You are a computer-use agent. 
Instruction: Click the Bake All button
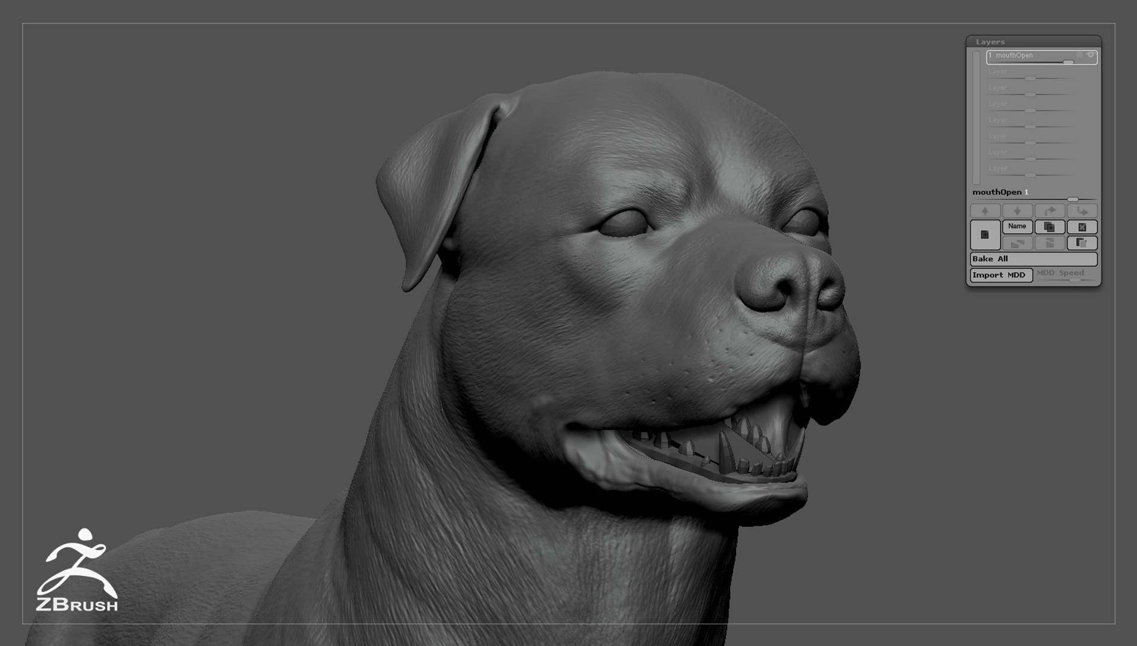pyautogui.click(x=1033, y=259)
